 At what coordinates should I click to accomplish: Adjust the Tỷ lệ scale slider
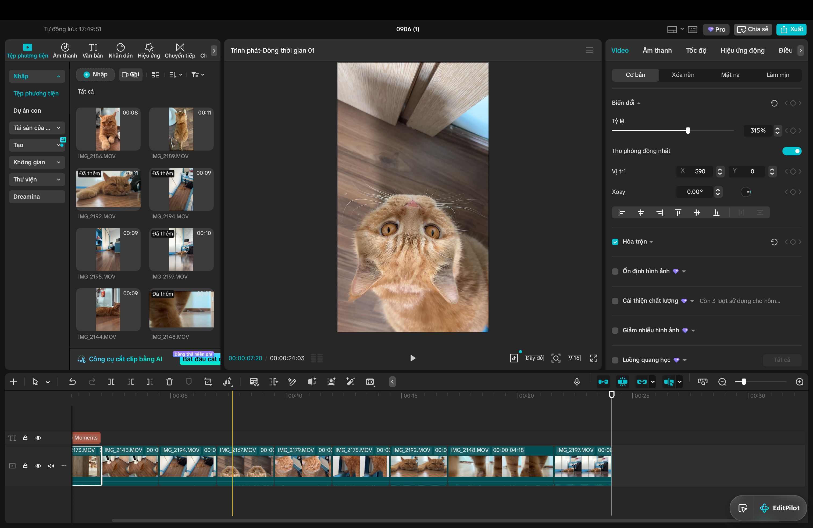pyautogui.click(x=688, y=130)
